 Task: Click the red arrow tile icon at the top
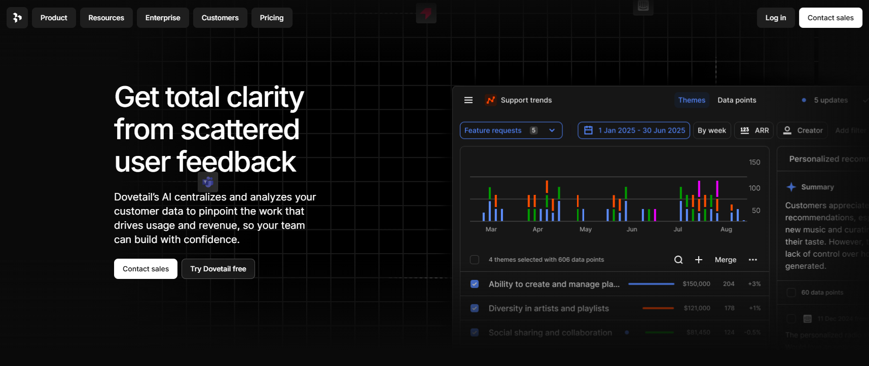pyautogui.click(x=426, y=13)
